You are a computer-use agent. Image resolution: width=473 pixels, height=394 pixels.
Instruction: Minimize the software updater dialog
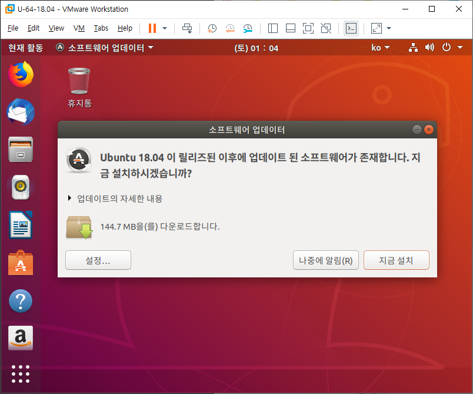click(x=417, y=130)
